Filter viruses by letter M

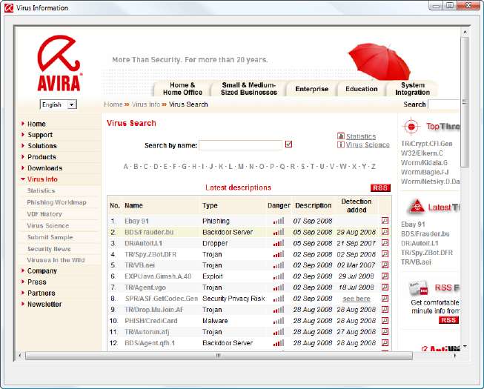click(x=241, y=166)
